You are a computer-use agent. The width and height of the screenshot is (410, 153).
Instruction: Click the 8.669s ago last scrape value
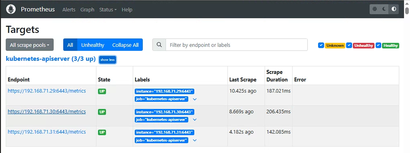point(241,111)
